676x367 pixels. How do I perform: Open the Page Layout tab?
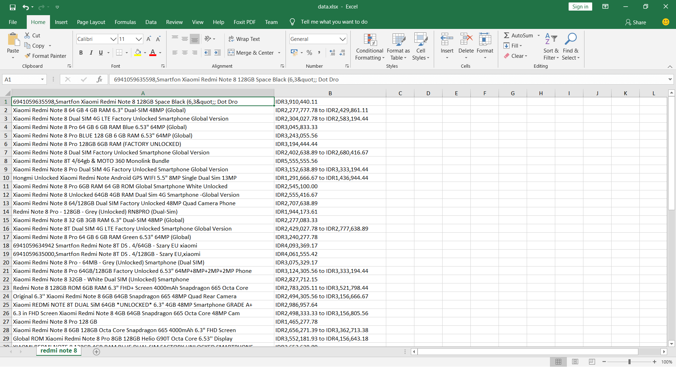tap(91, 22)
